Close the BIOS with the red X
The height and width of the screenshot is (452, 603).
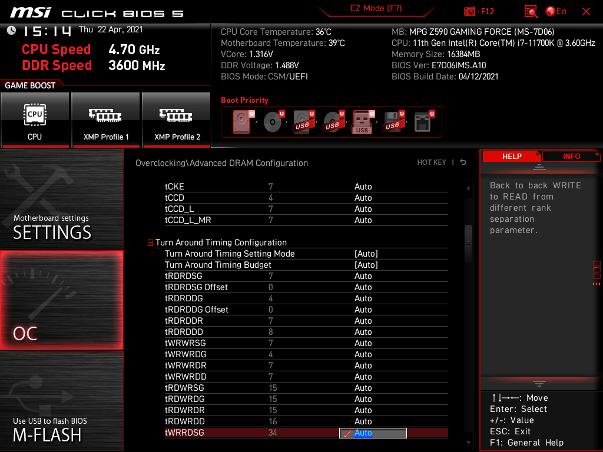coord(586,12)
